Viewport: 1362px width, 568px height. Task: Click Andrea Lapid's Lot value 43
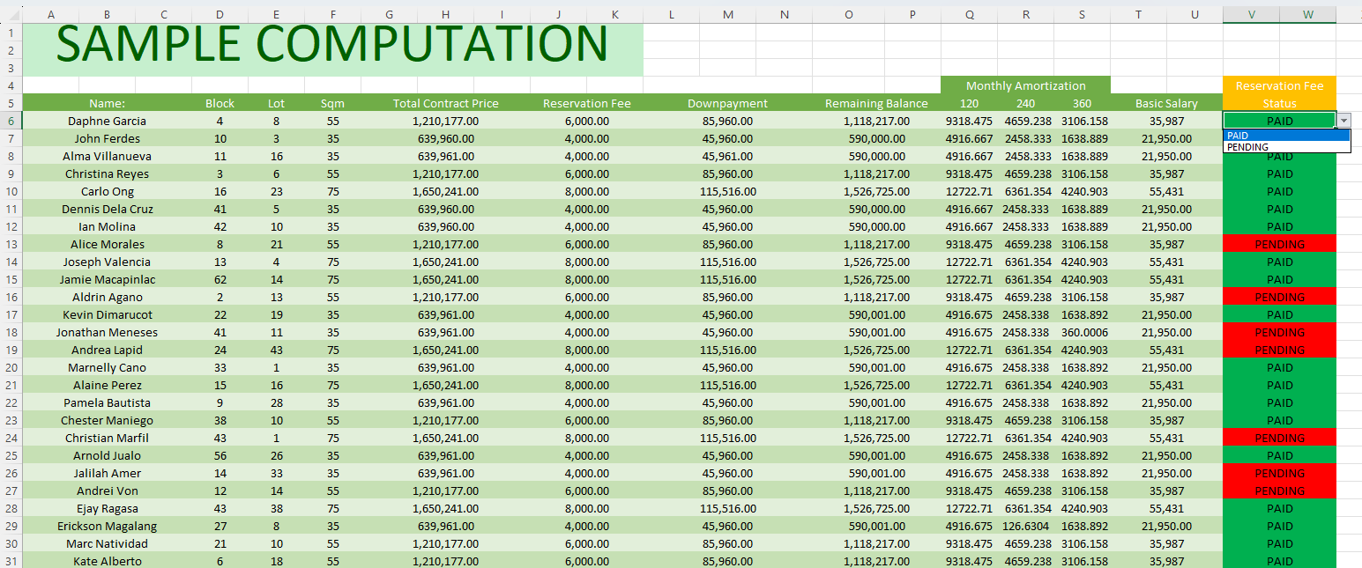(x=276, y=350)
